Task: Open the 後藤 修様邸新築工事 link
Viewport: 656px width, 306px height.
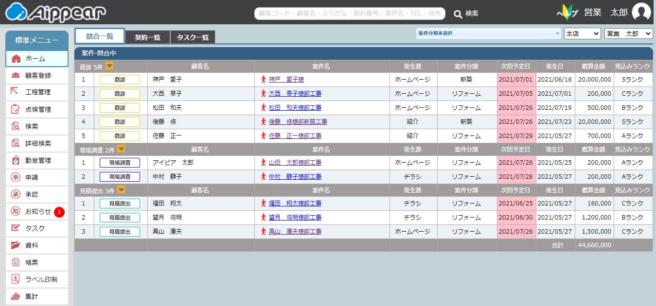Action: coord(298,121)
